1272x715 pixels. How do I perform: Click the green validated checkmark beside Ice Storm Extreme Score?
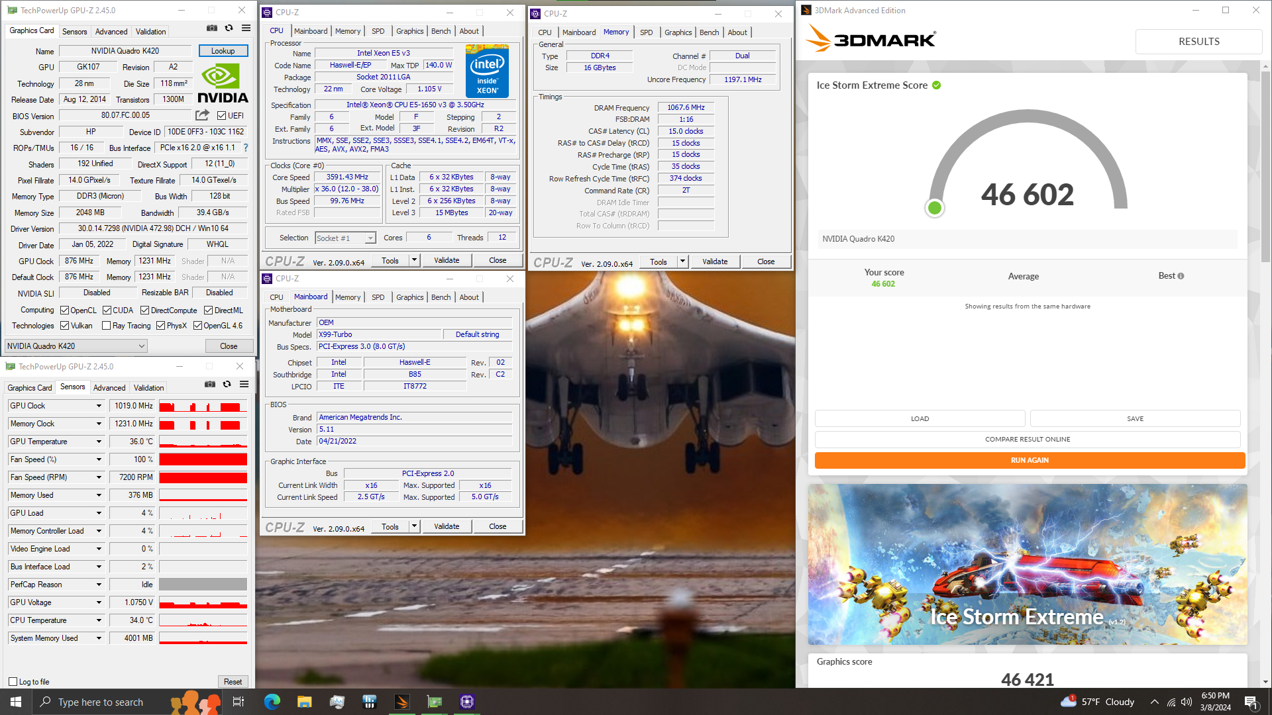click(x=937, y=85)
